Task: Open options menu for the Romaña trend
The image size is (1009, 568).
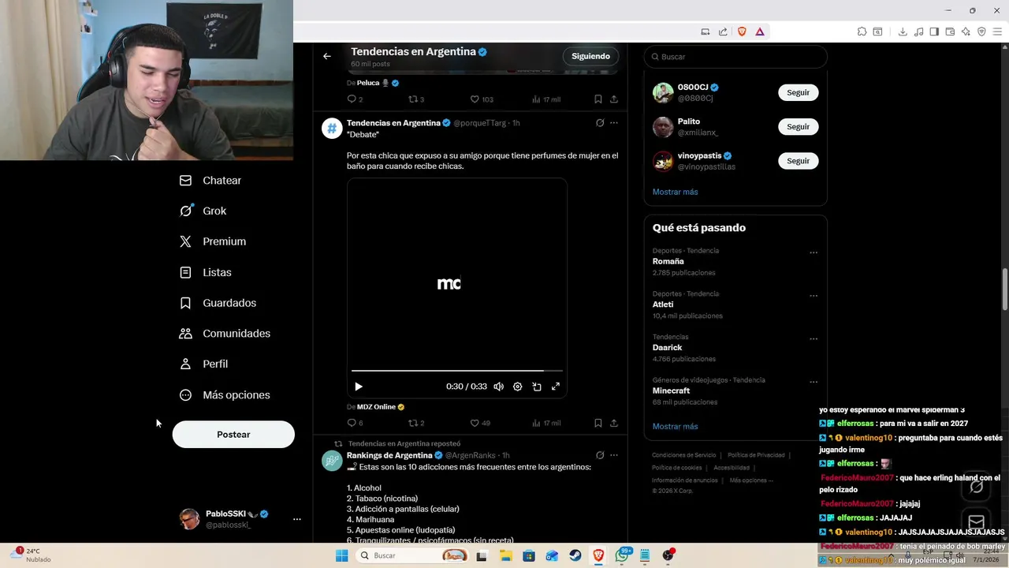Action: tap(814, 253)
